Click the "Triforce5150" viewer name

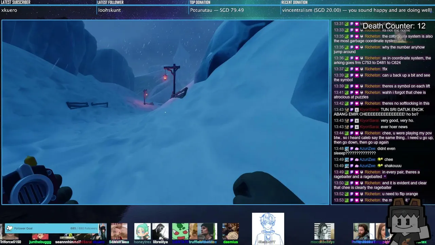(x=11, y=242)
